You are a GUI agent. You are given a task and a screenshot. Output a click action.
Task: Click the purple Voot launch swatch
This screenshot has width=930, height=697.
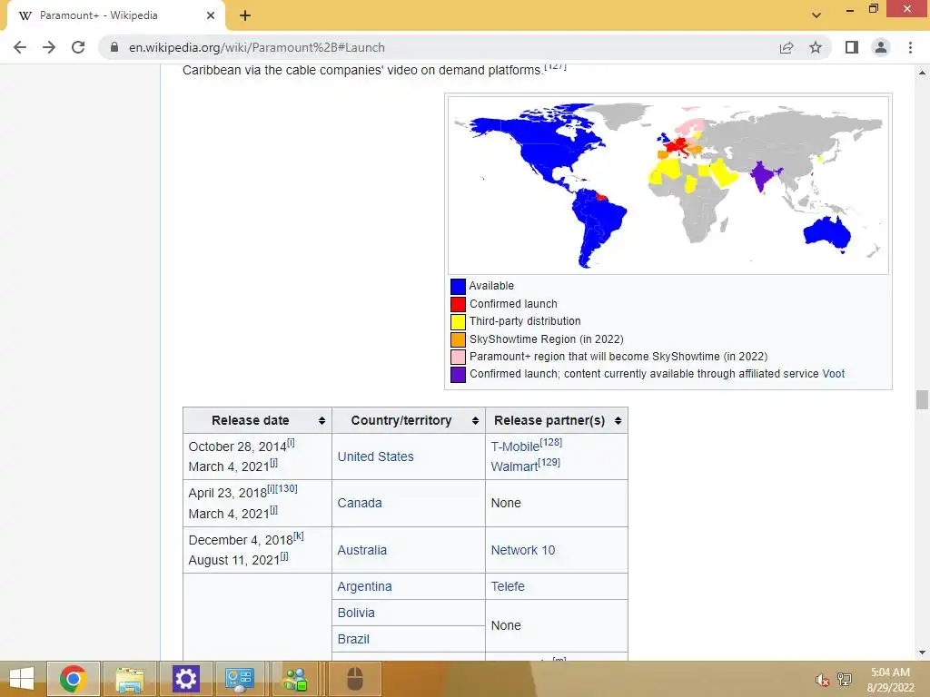pyautogui.click(x=458, y=375)
